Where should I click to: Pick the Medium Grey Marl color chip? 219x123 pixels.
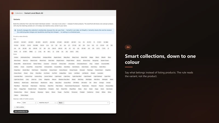pyautogui.click(x=64, y=80)
